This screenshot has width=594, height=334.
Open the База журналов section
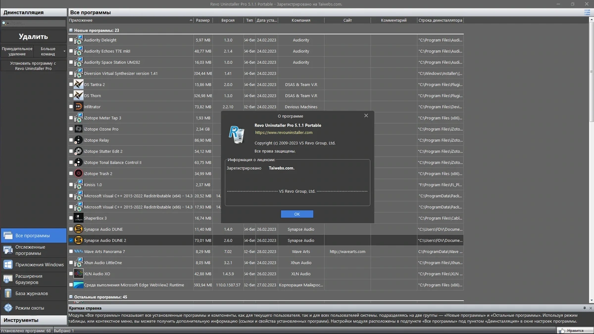pyautogui.click(x=33, y=293)
